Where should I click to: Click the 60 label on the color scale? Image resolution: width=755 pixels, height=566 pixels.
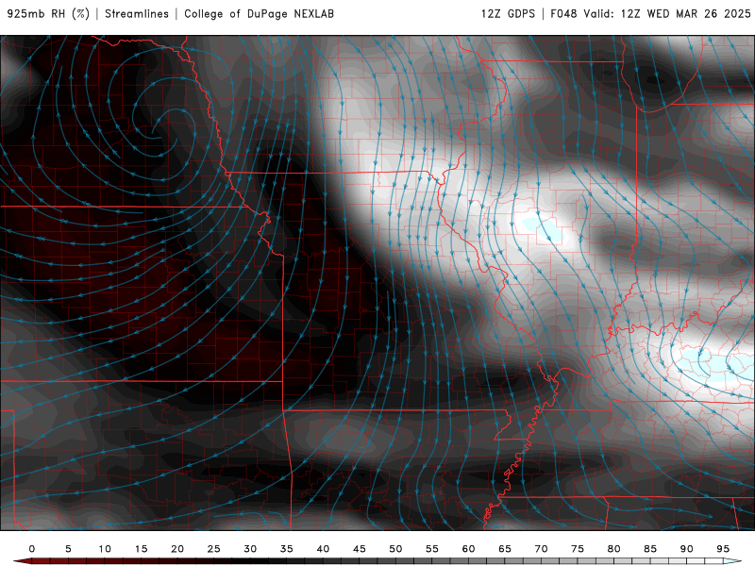coord(468,549)
